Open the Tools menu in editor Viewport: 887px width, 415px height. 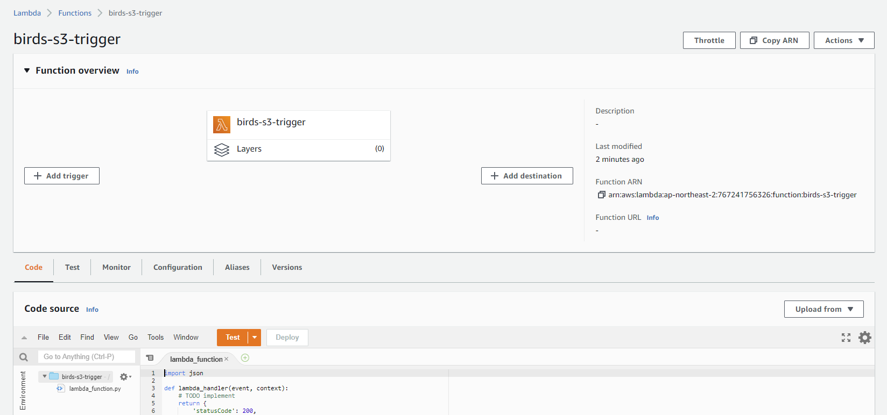click(x=156, y=338)
